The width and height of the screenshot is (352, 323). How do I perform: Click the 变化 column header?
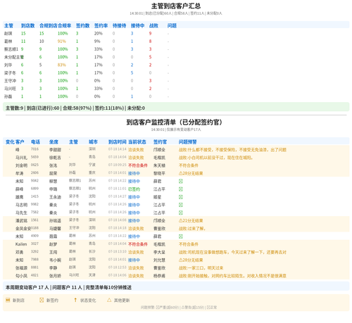coord(10,141)
